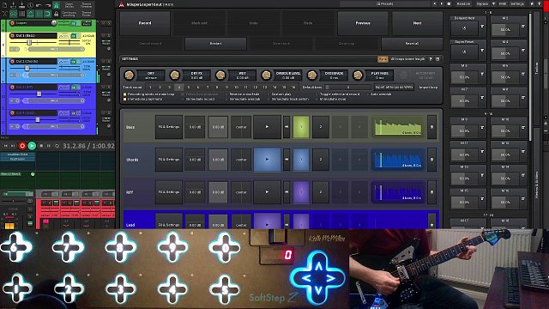Enable Reverse crossfade option
The width and height of the screenshot is (549, 309).
click(x=242, y=94)
